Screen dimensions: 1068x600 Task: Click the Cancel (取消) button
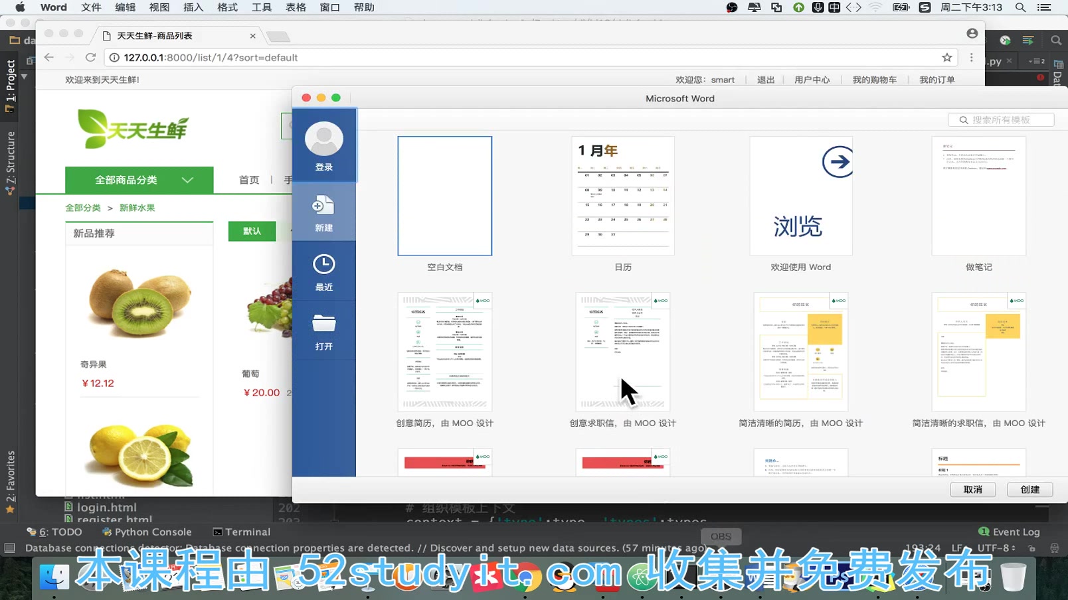(973, 489)
